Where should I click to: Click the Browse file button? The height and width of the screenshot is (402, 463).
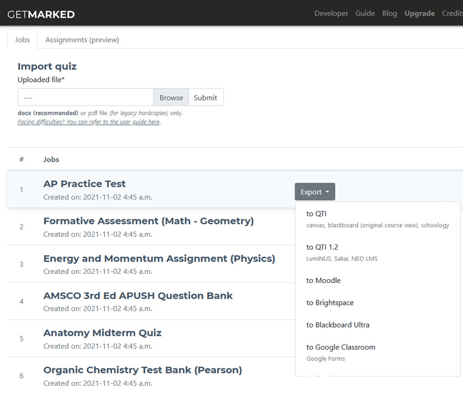point(171,98)
